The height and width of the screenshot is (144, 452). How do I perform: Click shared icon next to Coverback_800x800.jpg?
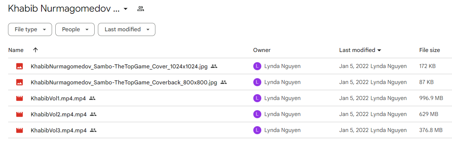pyautogui.click(x=223, y=82)
